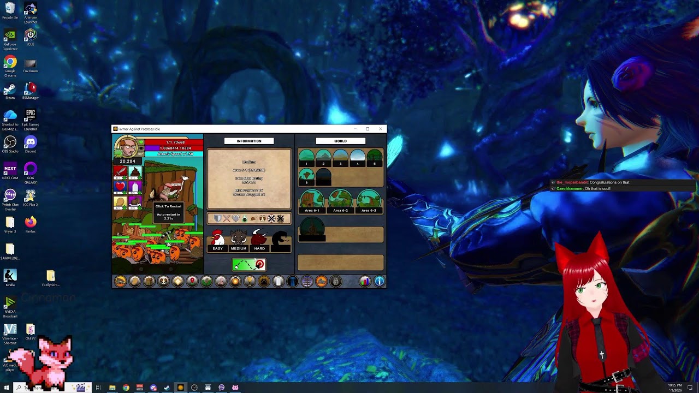Image resolution: width=699 pixels, height=393 pixels.
Task: Click the shield bonus icon
Action: (218, 218)
